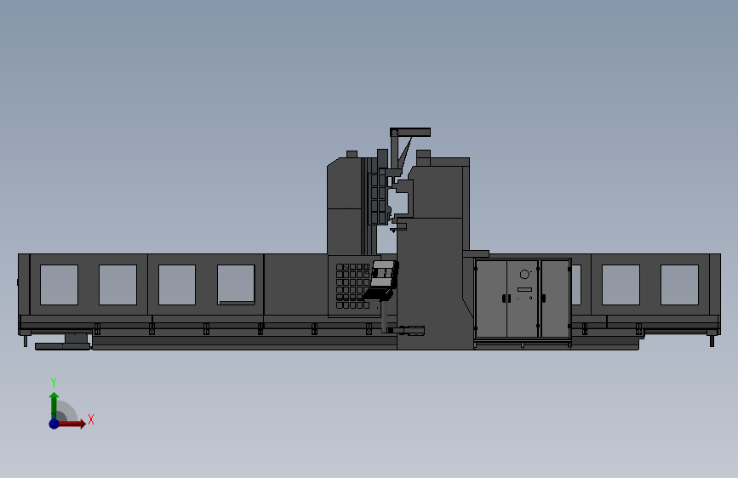The width and height of the screenshot is (738, 478).
Task: Click the red X axis arrow of the triad
Action: click(x=72, y=424)
